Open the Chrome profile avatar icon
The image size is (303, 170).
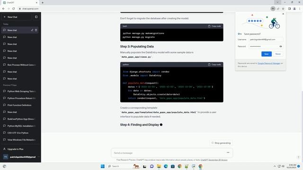click(294, 8)
